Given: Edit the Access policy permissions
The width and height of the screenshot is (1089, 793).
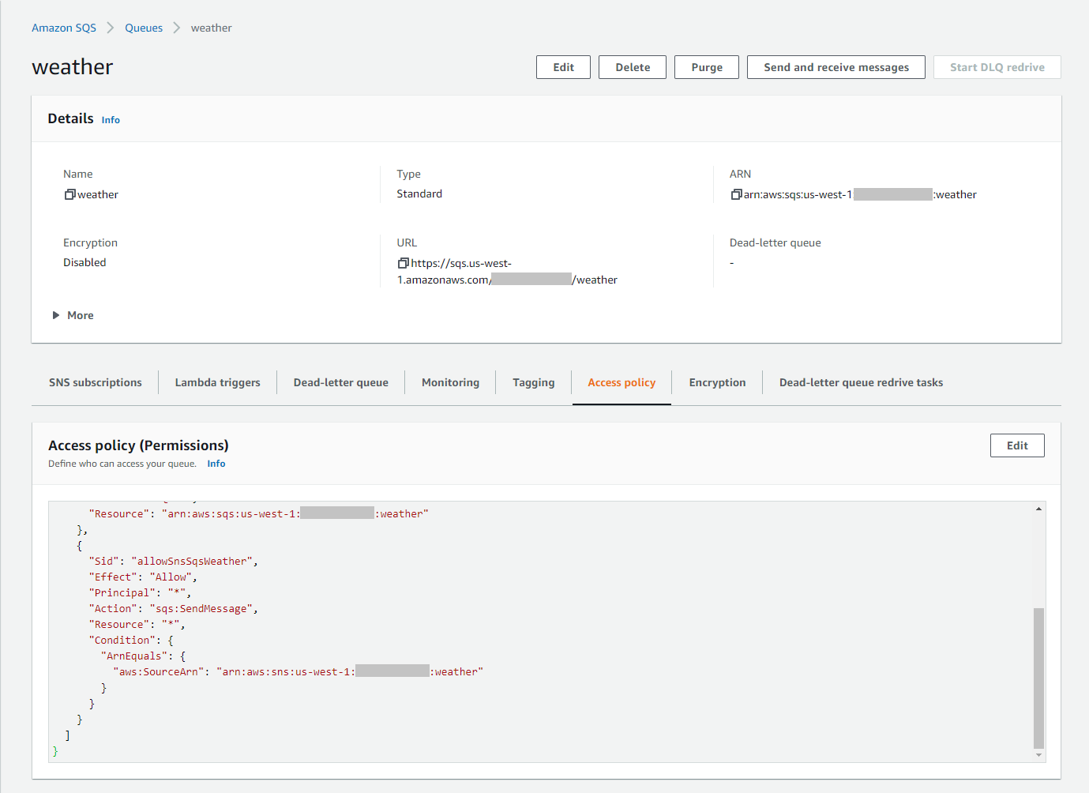Looking at the screenshot, I should coord(1017,445).
